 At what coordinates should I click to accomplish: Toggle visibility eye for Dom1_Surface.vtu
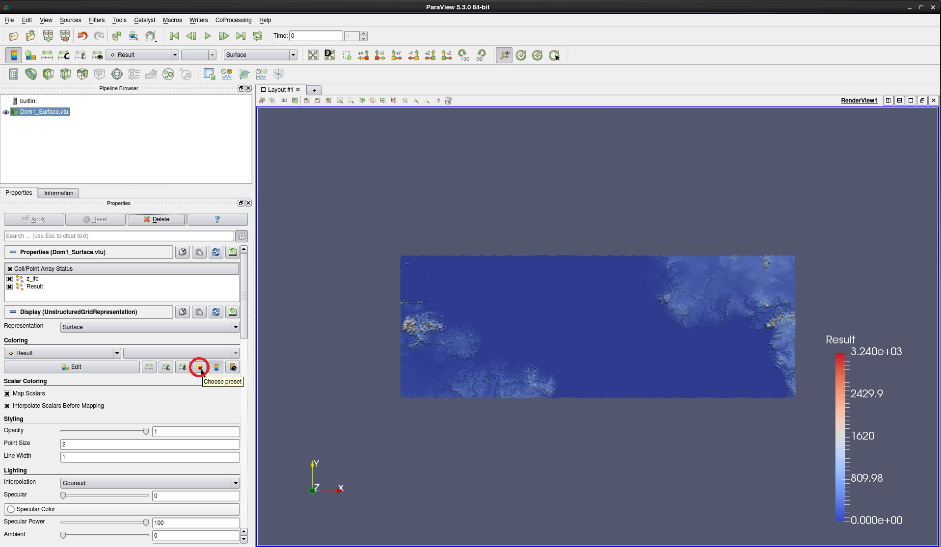[6, 112]
